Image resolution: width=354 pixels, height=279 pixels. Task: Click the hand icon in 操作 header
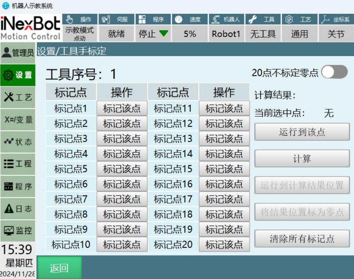pyautogui.click(x=70, y=20)
